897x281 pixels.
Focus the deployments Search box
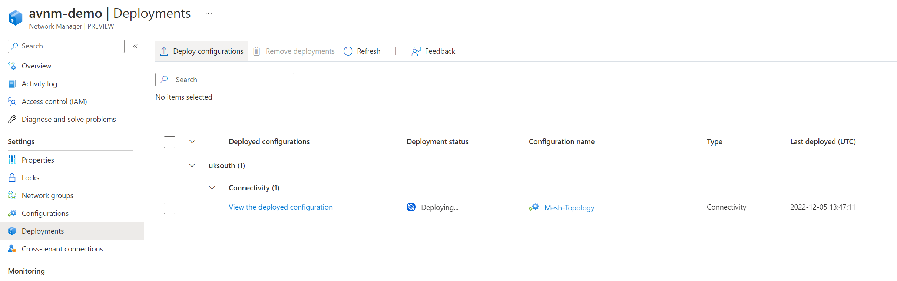pyautogui.click(x=225, y=80)
